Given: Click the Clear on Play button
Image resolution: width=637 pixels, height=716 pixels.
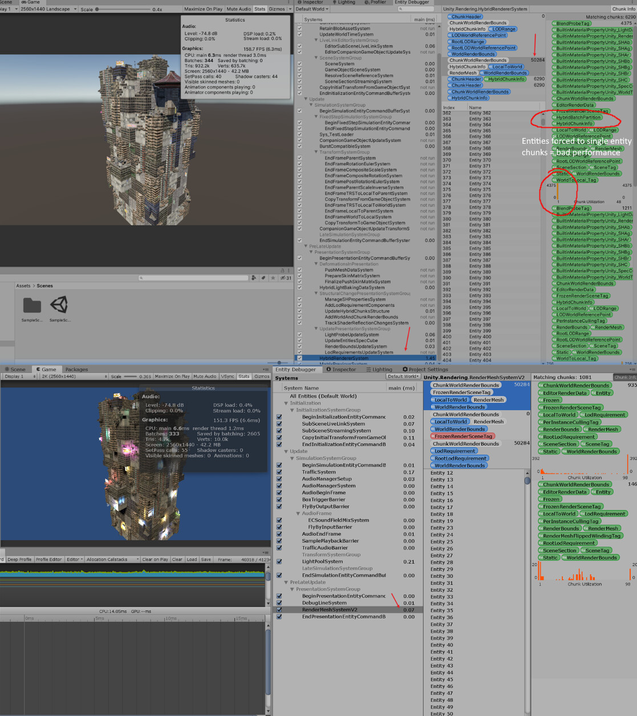Looking at the screenshot, I should tap(155, 560).
